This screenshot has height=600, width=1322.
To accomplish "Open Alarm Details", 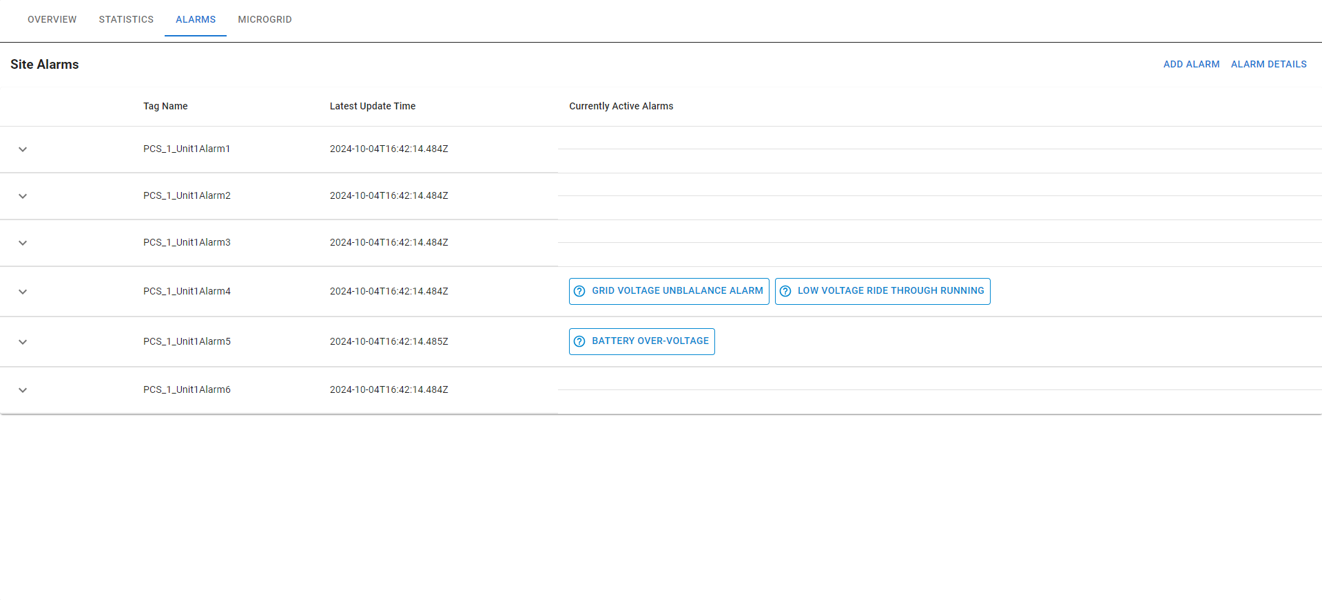I will point(1268,64).
